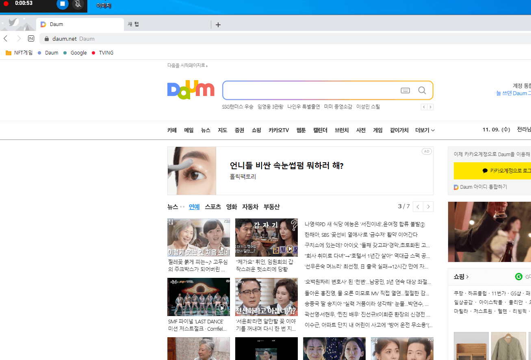Click the quilted jacket product thumbnail
This screenshot has height=360, width=531.
click(x=509, y=346)
